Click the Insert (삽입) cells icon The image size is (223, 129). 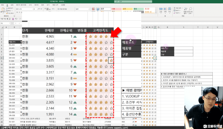(x=161, y=9)
